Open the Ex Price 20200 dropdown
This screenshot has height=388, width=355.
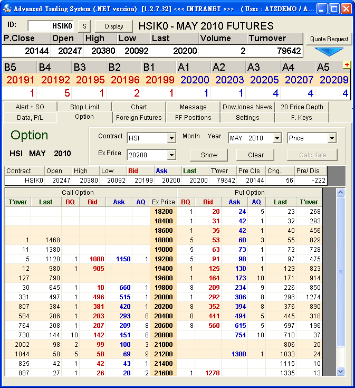coord(171,155)
